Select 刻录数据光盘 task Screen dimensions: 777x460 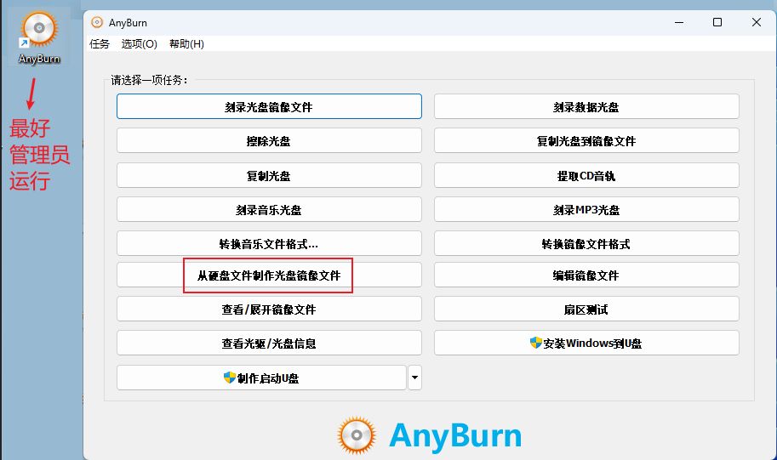(586, 107)
